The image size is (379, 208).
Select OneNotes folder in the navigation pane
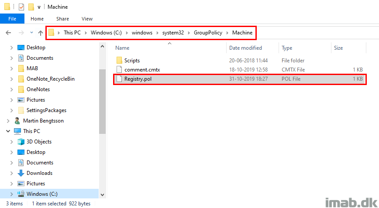(38, 89)
